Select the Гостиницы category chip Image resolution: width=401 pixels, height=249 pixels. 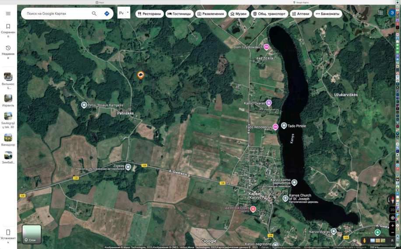[179, 14]
